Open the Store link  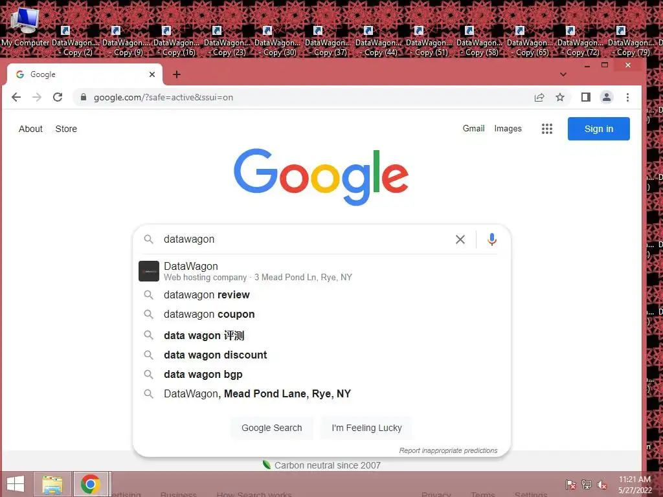[66, 129]
